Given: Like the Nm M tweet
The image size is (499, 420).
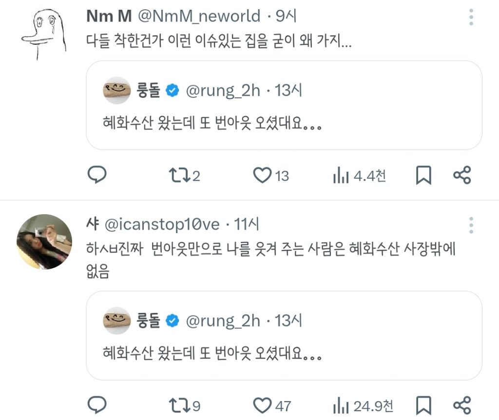Looking at the screenshot, I should 263,175.
